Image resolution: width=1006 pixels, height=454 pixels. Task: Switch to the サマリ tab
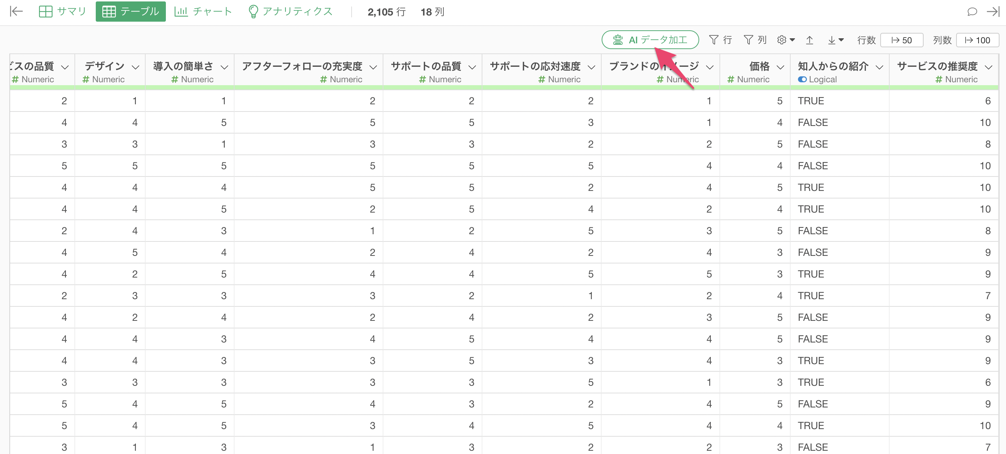(x=63, y=11)
